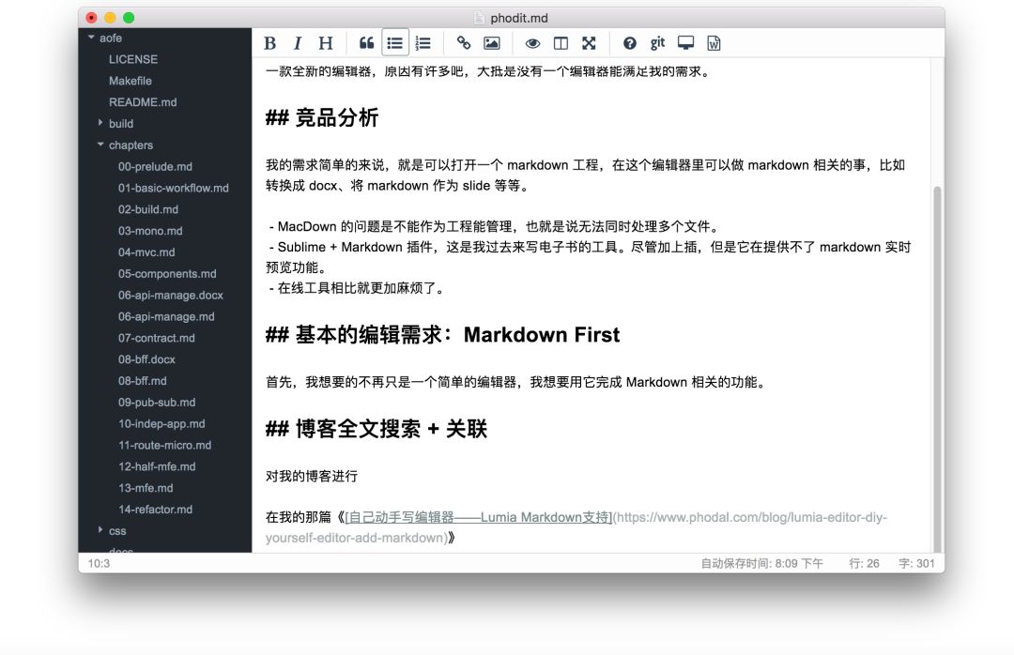Insert a link with the chain icon
Viewport: 1014px width, 655px height.
[464, 43]
